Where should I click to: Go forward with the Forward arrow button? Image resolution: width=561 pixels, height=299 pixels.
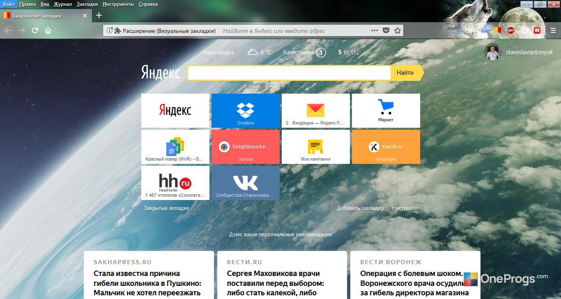22,30
